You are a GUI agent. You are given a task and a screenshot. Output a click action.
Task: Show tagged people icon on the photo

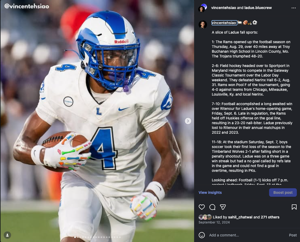tap(7, 235)
